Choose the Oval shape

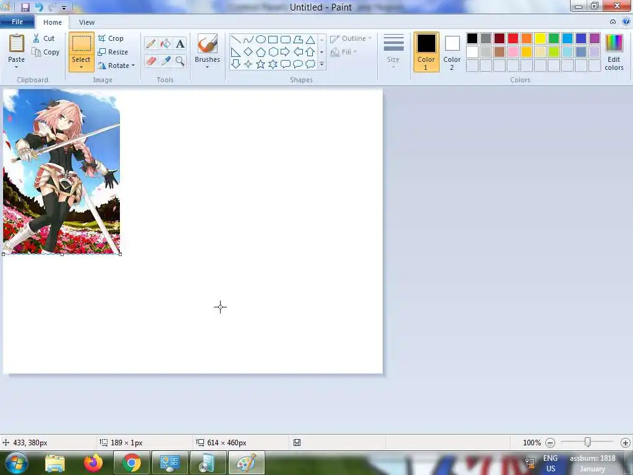(x=261, y=40)
